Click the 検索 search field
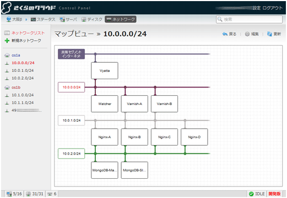Screen dimensions: 287x198 pos(249,19)
